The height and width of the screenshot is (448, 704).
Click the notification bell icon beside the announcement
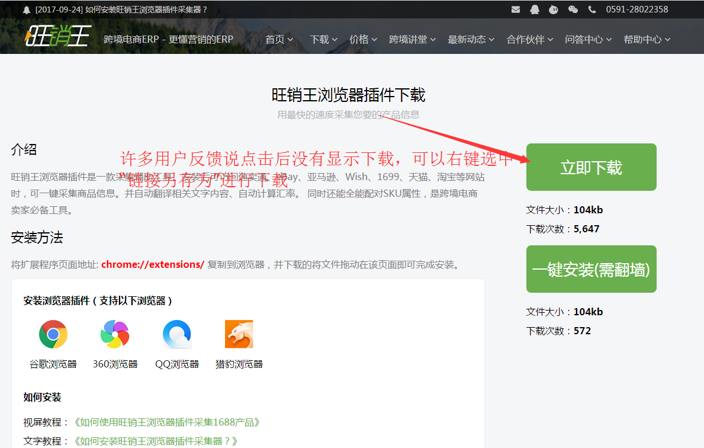pyautogui.click(x=27, y=10)
